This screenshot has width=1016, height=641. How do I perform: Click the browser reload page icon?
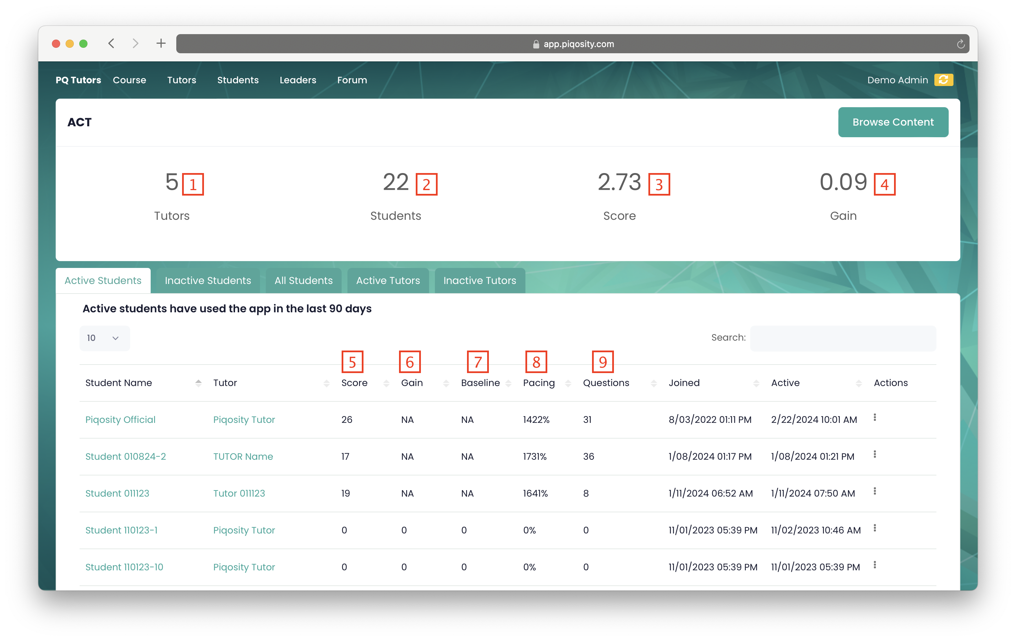pyautogui.click(x=960, y=44)
